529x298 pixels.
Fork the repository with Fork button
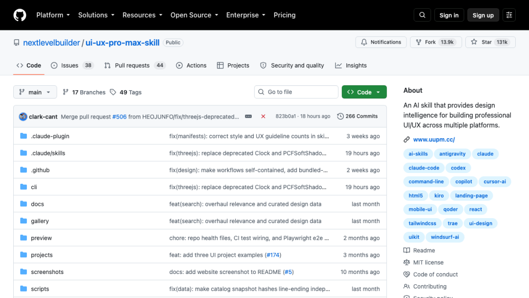coord(436,42)
